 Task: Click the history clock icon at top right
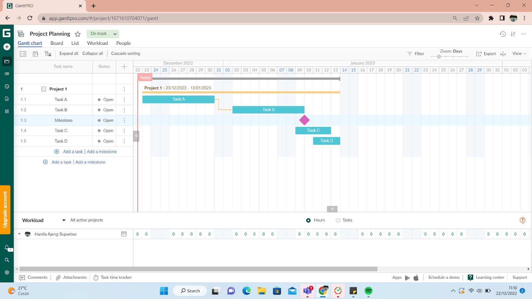(502, 34)
